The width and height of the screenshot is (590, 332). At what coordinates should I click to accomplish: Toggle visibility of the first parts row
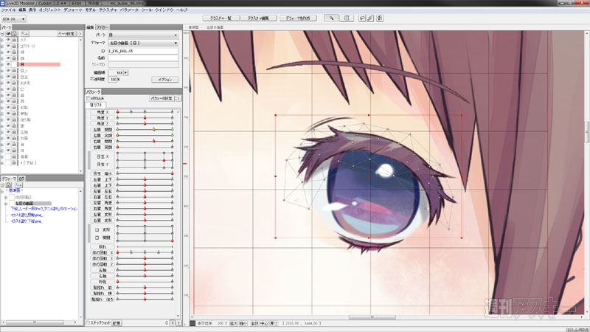pyautogui.click(x=8, y=40)
